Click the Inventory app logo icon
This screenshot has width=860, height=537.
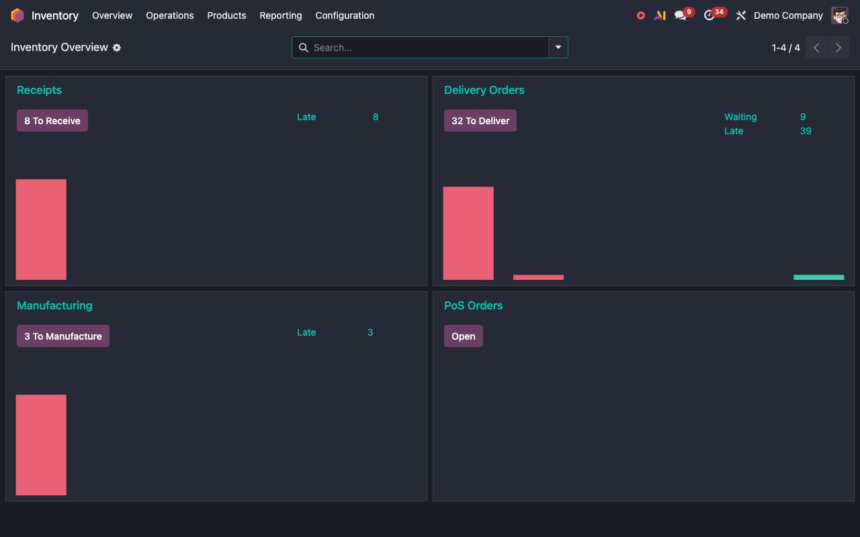point(17,15)
